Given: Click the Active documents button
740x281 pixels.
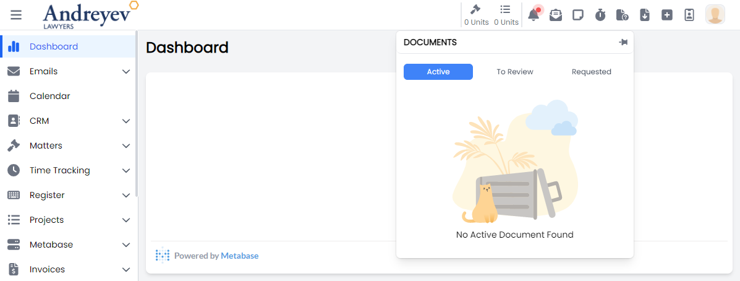Looking at the screenshot, I should [x=438, y=72].
